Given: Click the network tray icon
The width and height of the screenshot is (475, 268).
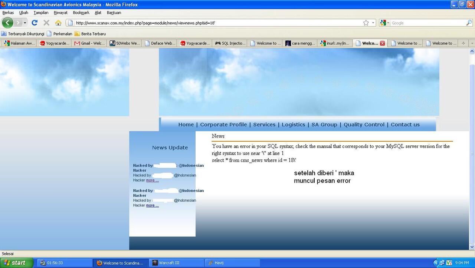Looking at the screenshot, I should click(442, 263).
